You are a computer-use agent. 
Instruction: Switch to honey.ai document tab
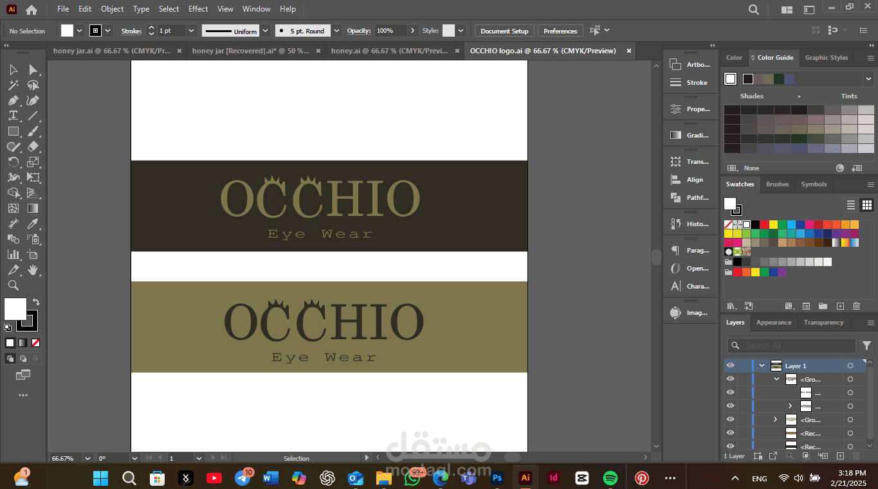[x=389, y=51]
